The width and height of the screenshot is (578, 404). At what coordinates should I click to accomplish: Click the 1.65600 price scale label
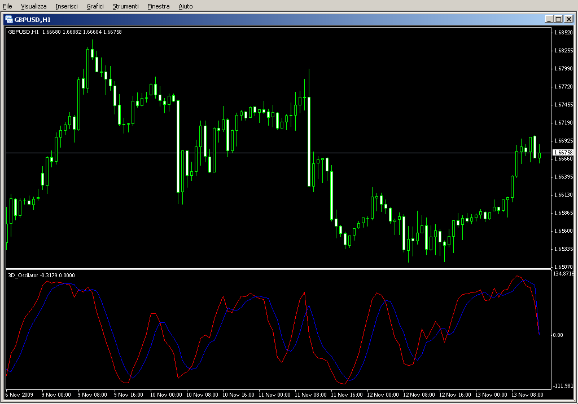tap(564, 230)
